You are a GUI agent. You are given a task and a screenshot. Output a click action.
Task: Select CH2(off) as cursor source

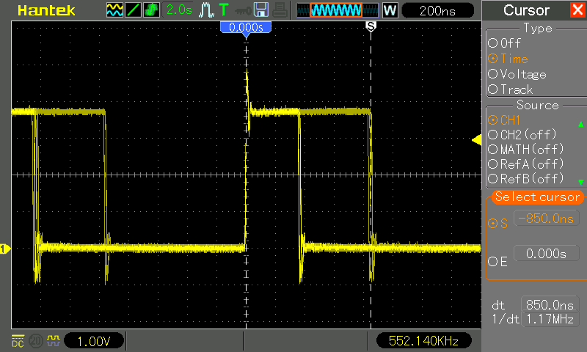522,135
